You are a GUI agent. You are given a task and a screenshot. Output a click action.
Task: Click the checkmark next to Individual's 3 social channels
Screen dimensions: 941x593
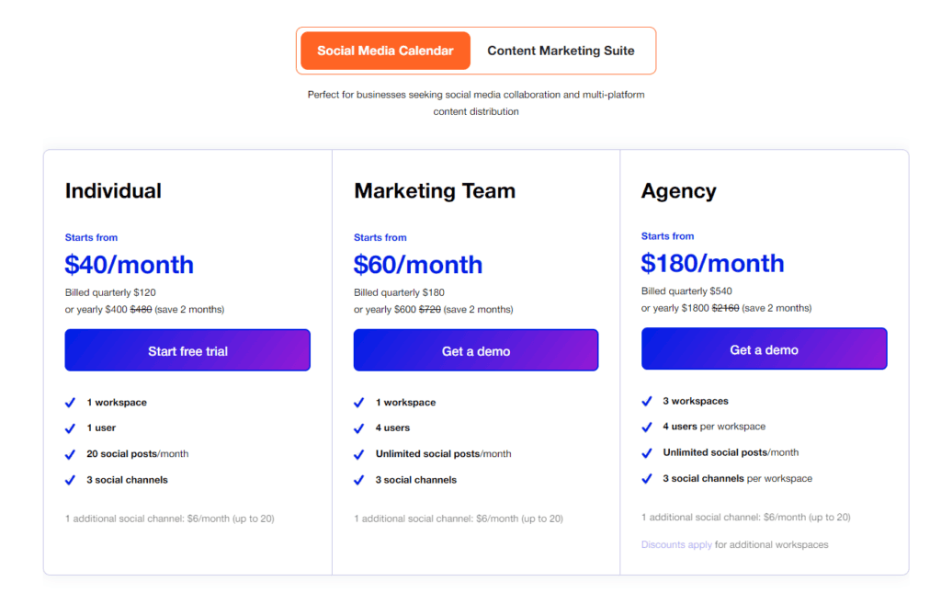pyautogui.click(x=70, y=479)
